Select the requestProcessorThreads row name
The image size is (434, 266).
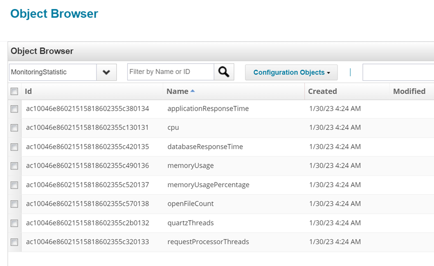point(208,242)
